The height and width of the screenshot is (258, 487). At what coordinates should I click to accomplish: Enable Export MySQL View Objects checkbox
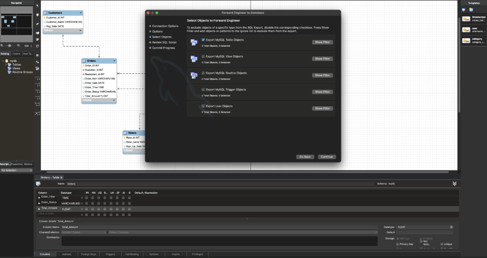(x=203, y=56)
